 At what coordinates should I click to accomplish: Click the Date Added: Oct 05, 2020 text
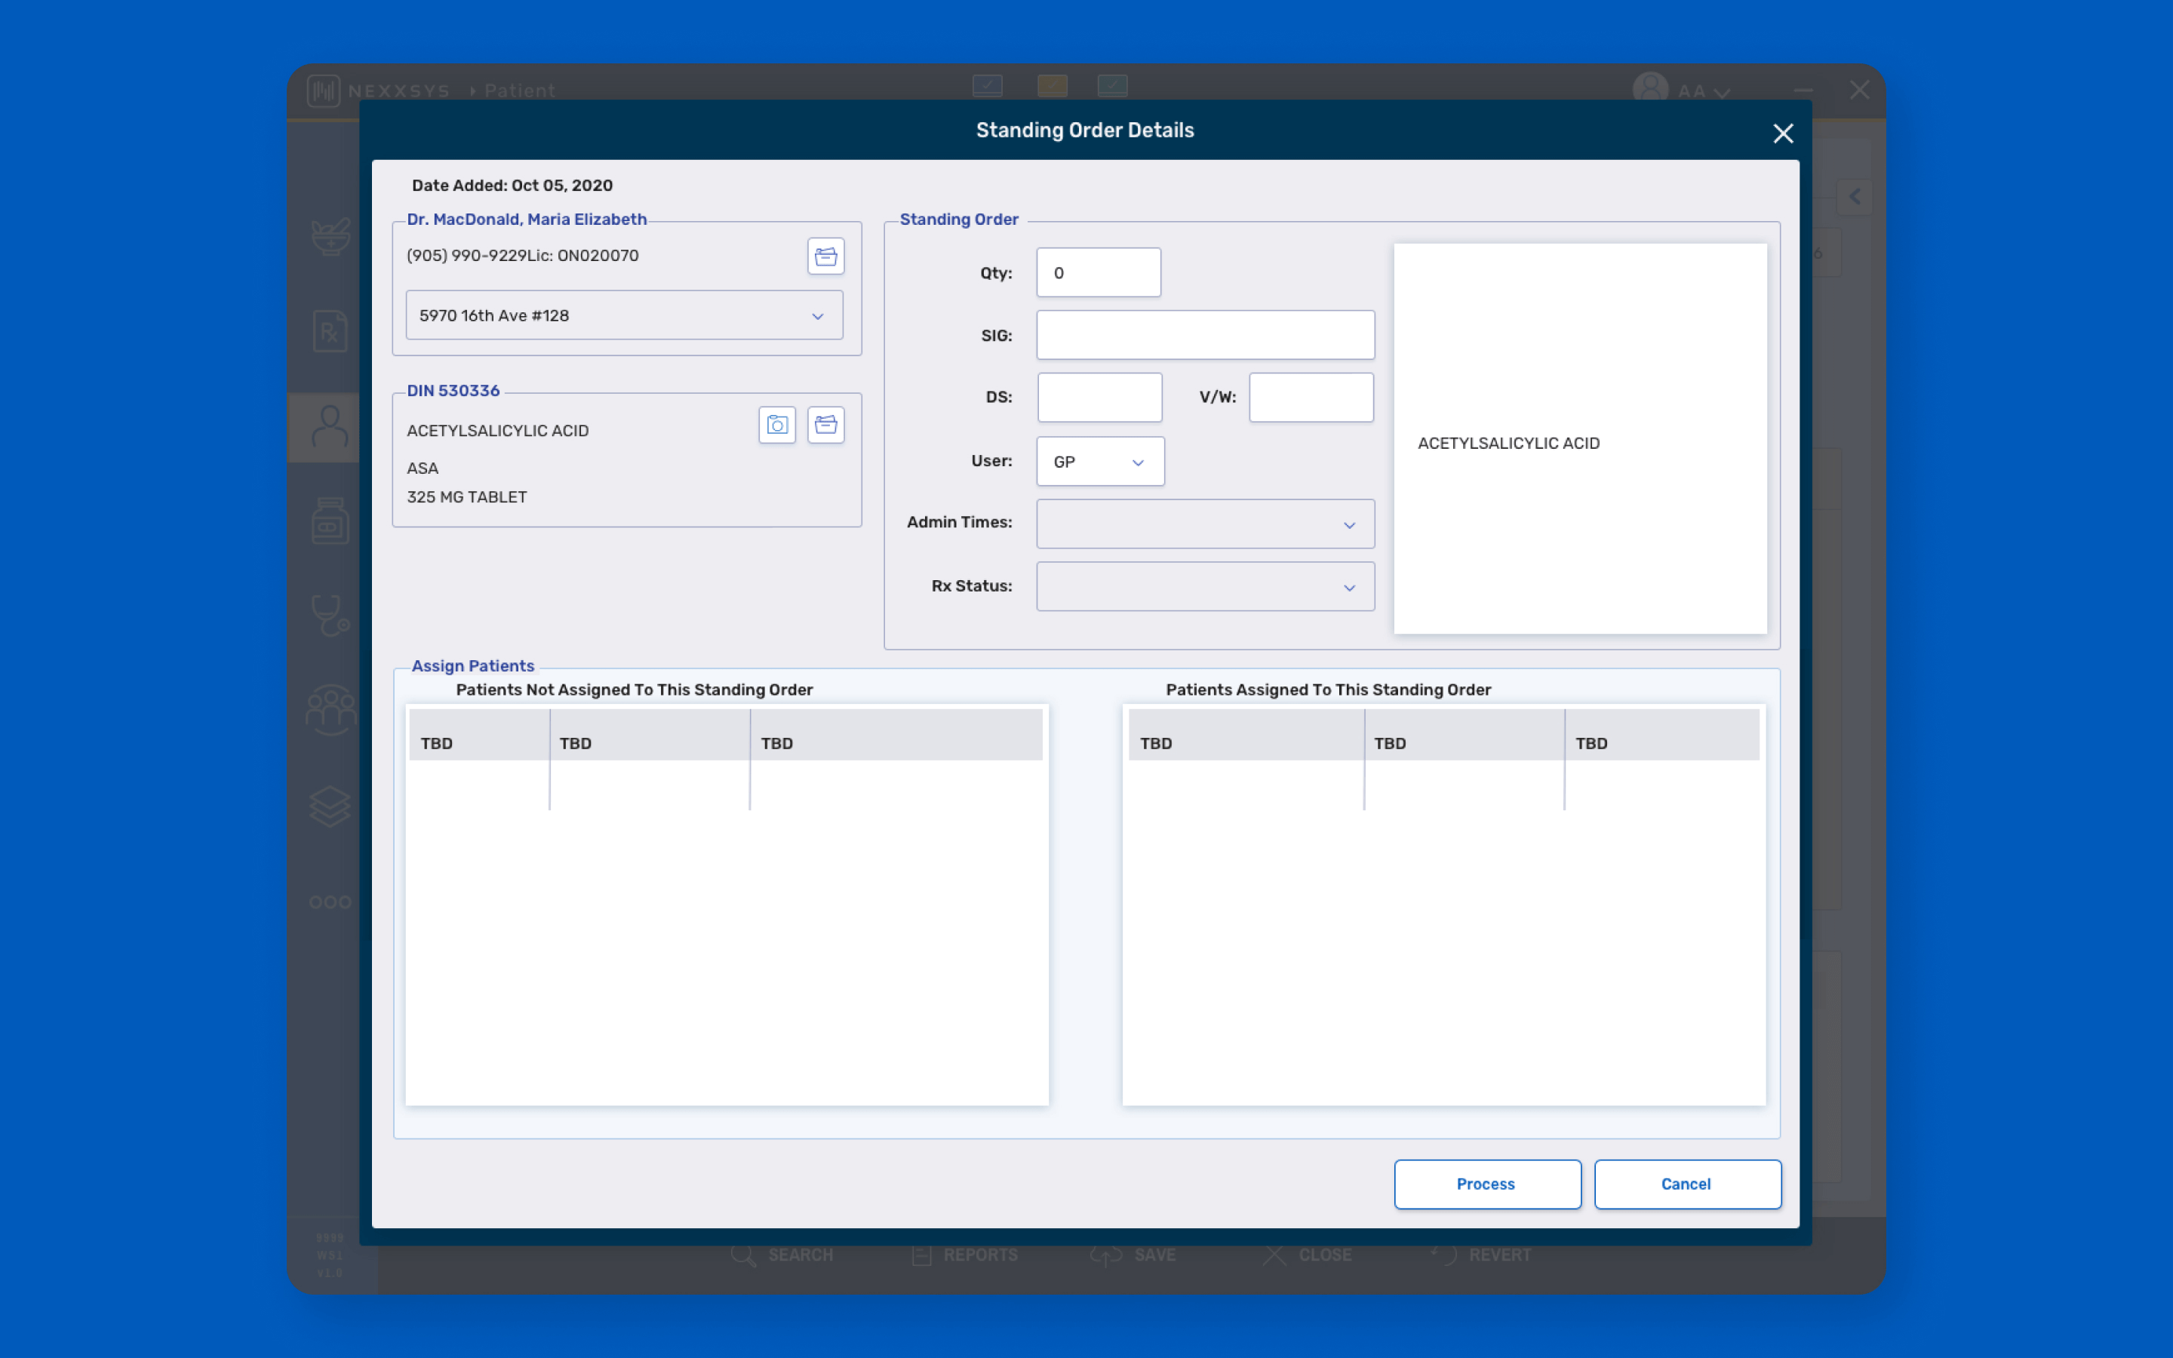pos(513,186)
